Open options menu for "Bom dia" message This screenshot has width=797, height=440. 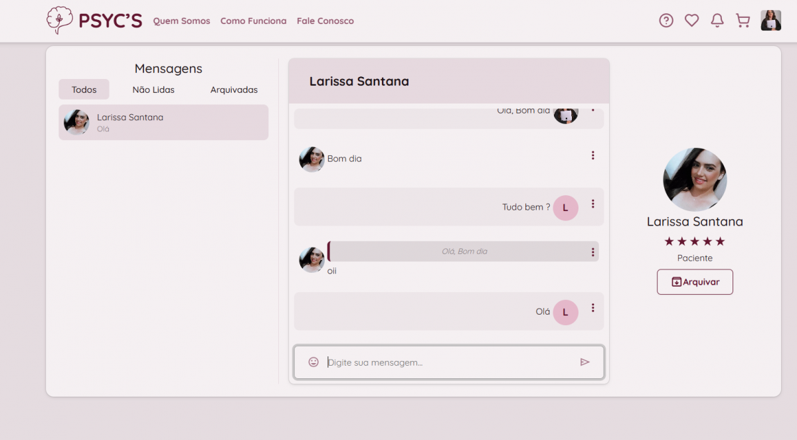pos(592,155)
